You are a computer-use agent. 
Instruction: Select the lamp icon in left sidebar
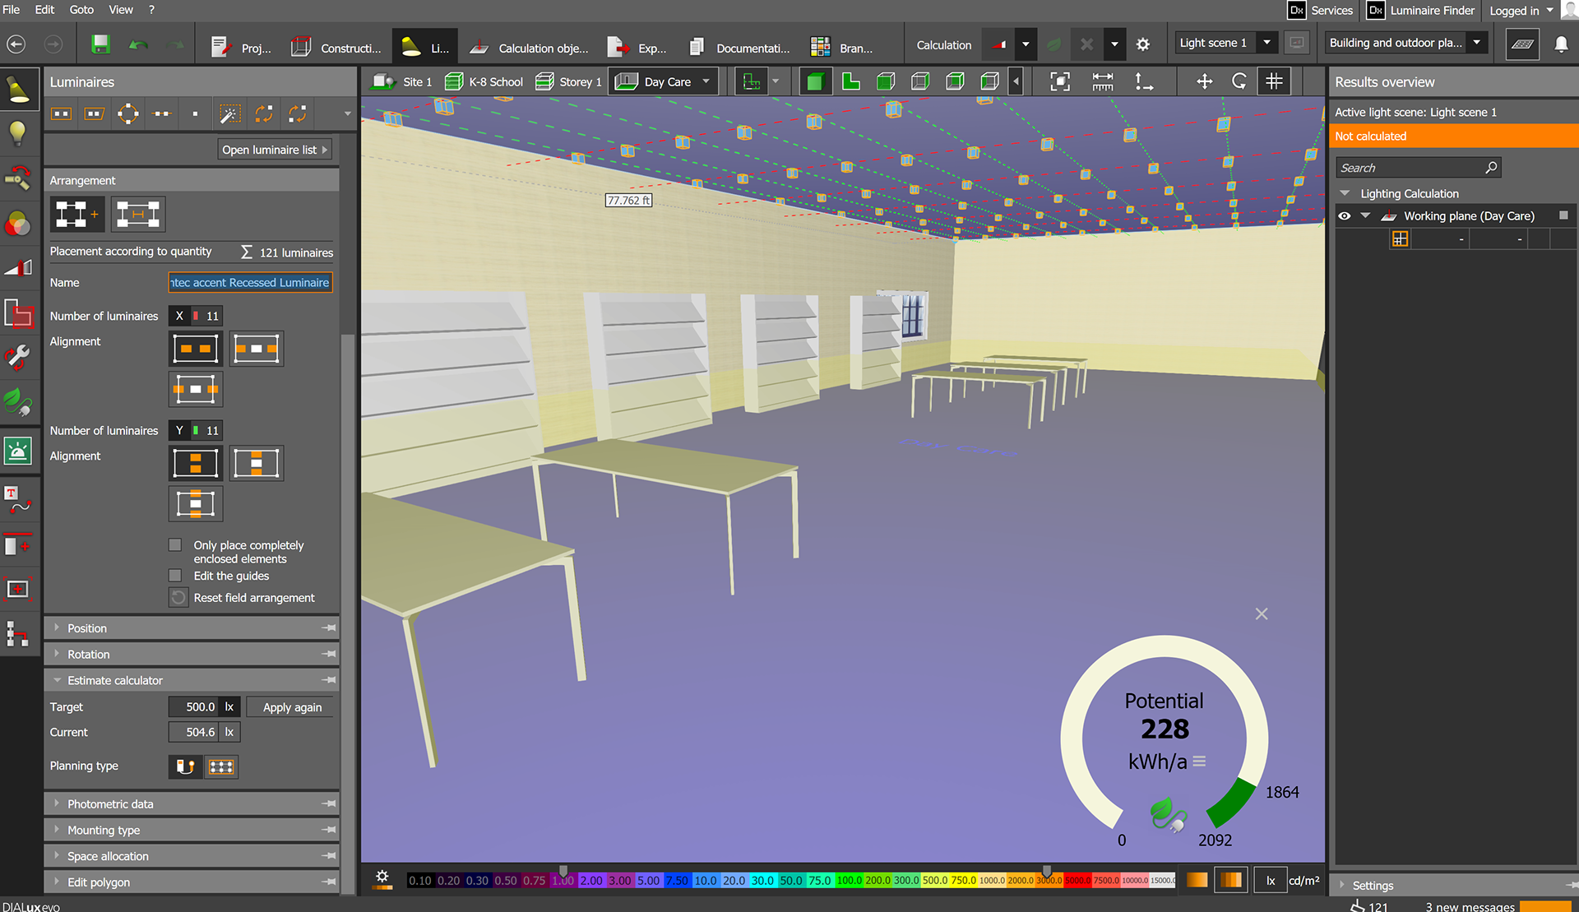17,133
